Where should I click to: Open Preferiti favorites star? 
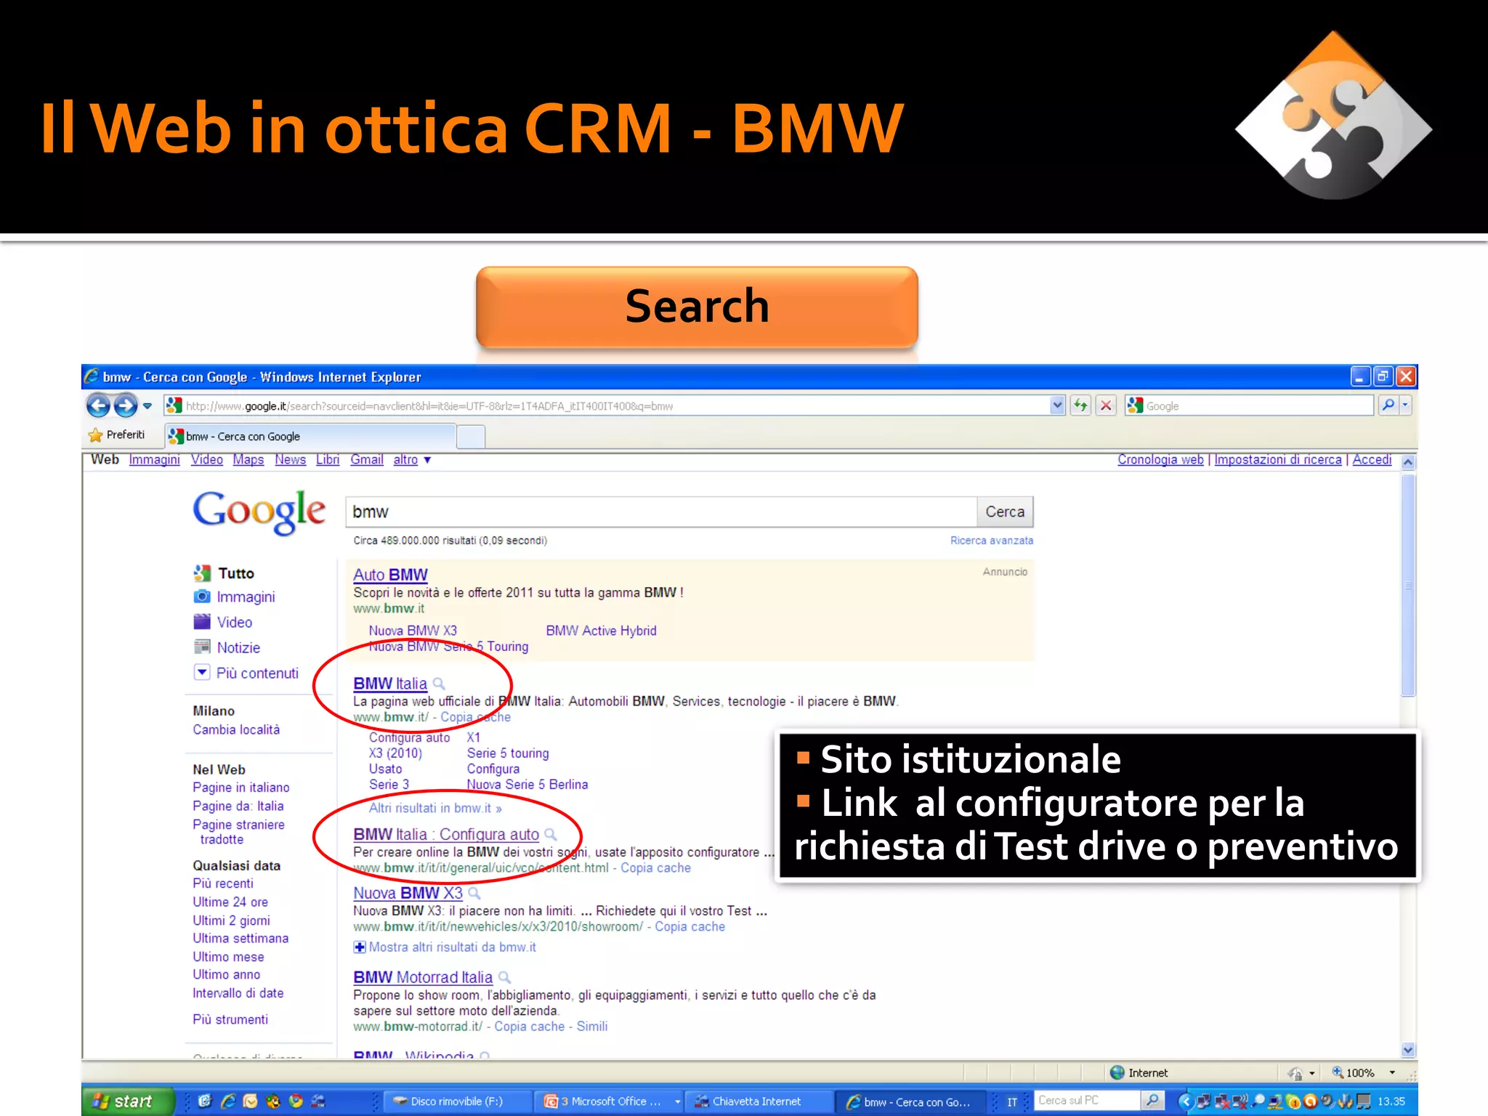point(116,435)
